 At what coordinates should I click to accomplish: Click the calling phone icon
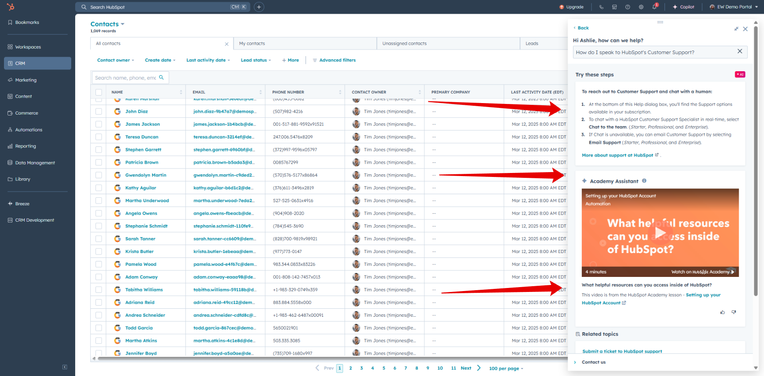click(601, 7)
